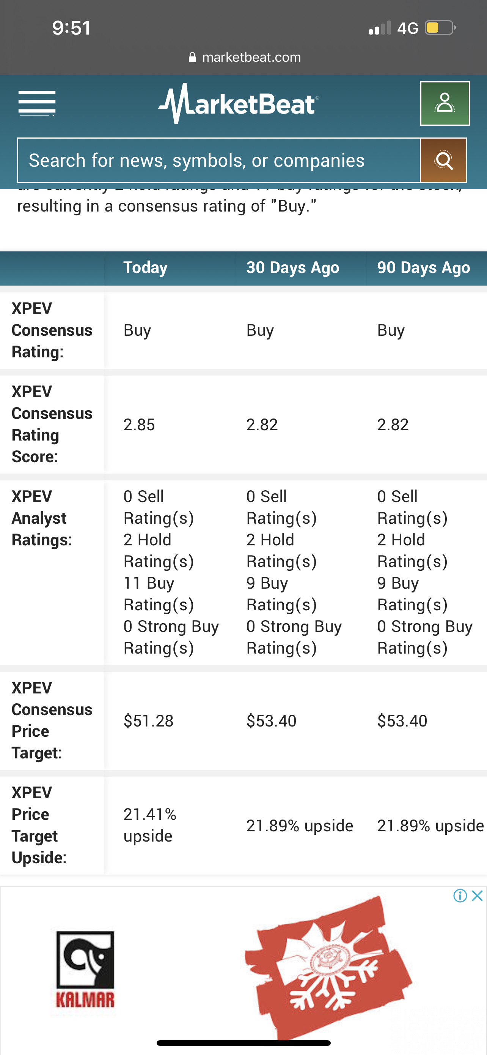Focus the search for news, symbols field
Viewport: 487px width, 1055px height.
click(219, 160)
